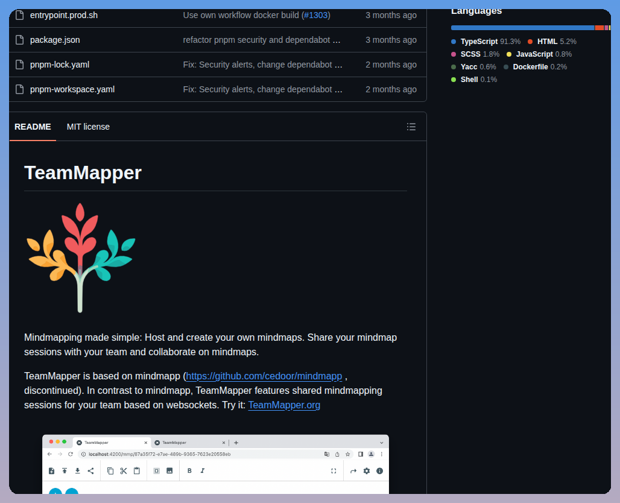620x503 pixels.
Task: Click the new map icon in screenshot toolbar
Action: 51,470
